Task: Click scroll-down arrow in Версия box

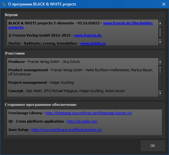Action: coord(160,42)
